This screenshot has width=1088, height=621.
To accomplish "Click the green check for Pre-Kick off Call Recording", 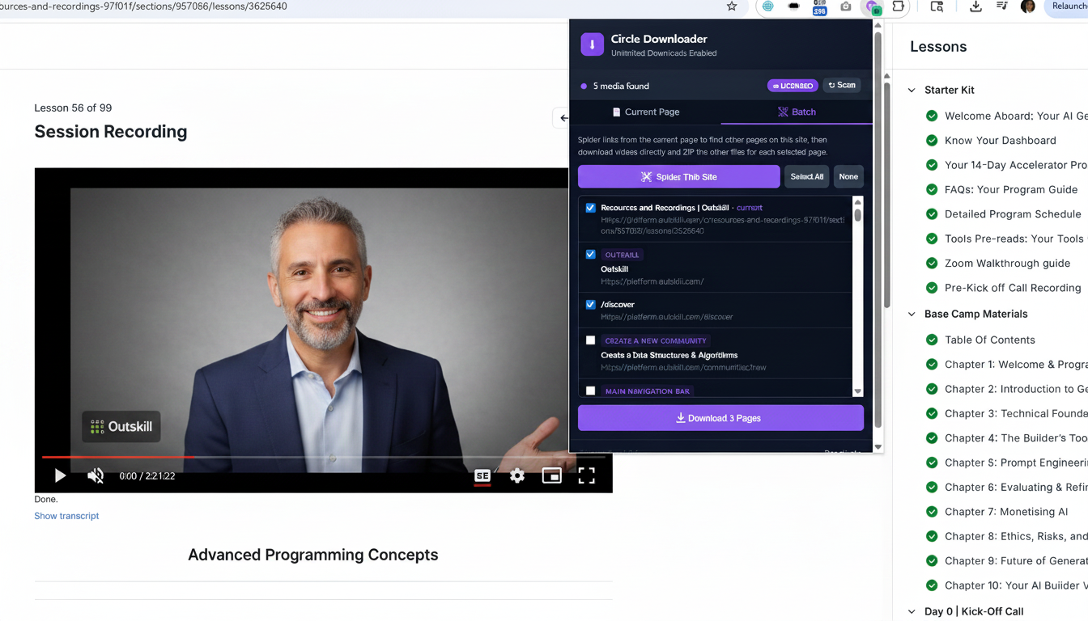I will (932, 287).
